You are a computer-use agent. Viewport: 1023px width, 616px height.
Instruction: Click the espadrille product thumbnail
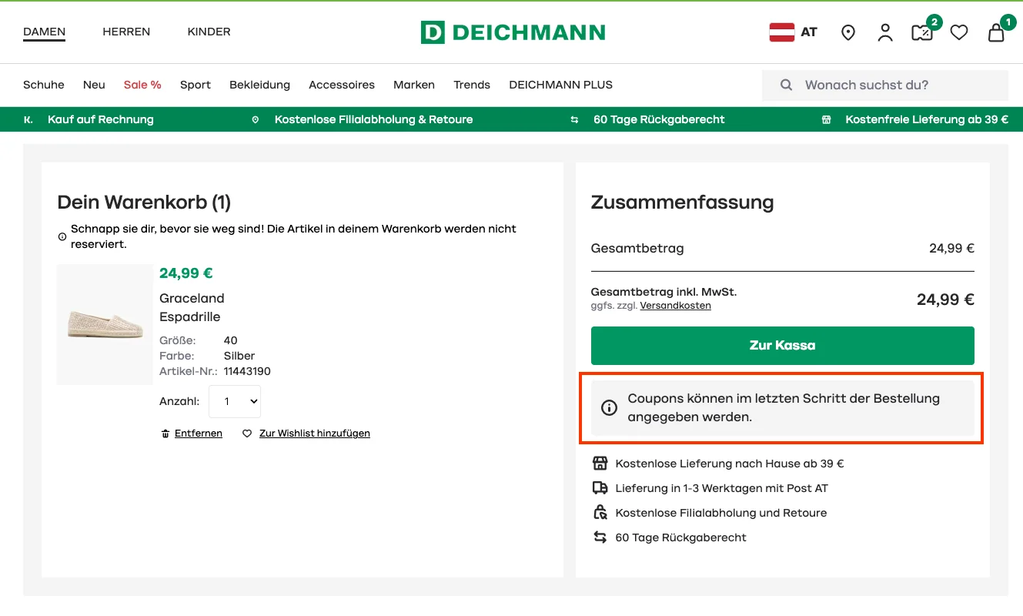pos(105,324)
